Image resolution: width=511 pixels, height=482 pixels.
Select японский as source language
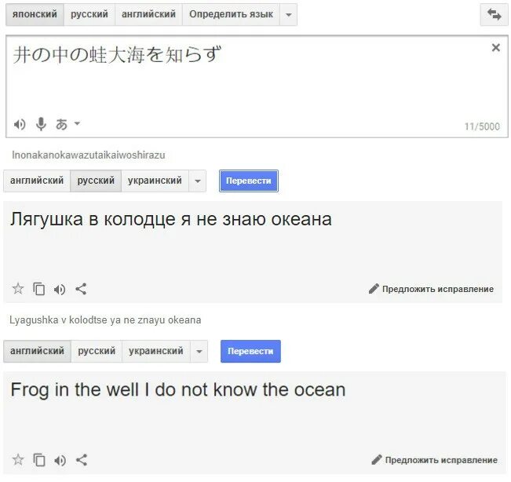[x=35, y=14]
